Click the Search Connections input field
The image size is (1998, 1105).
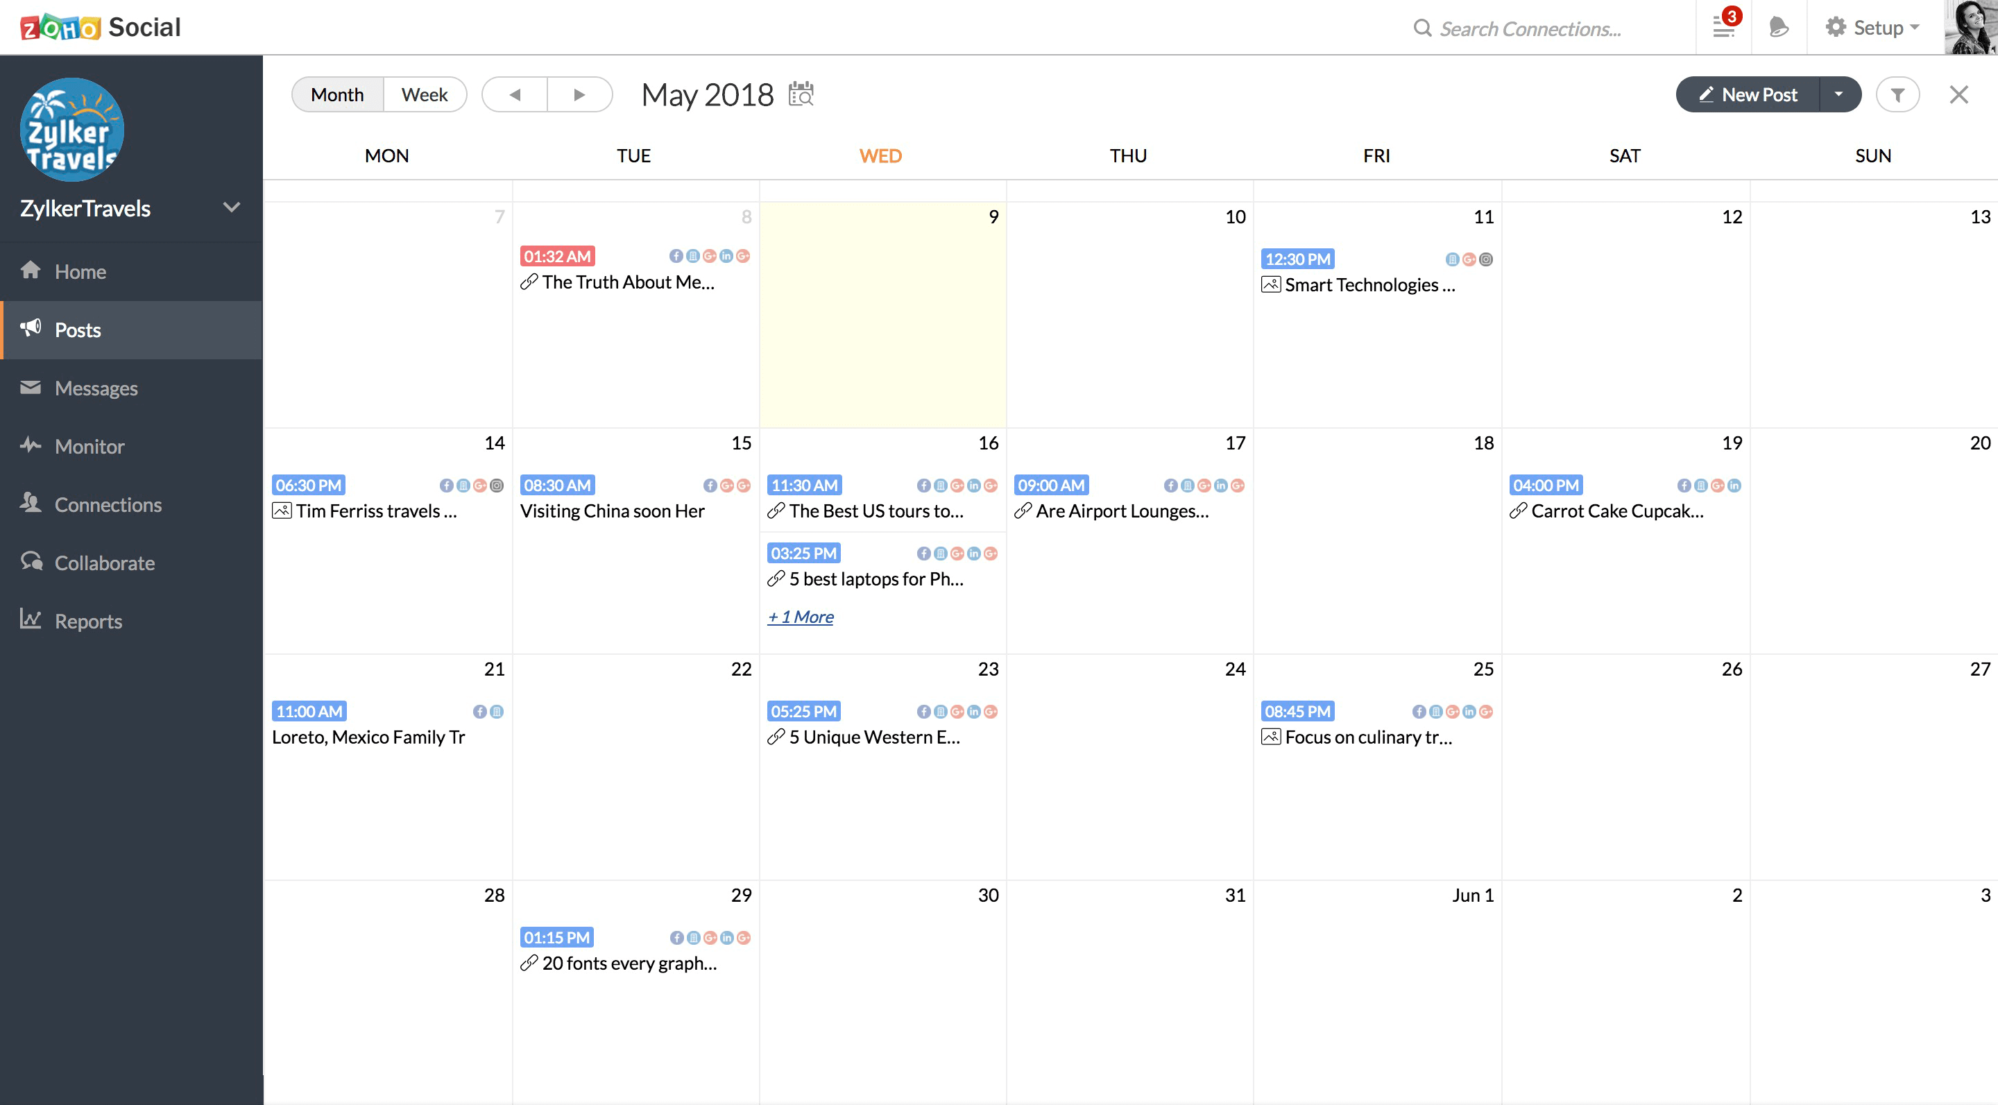tap(1530, 29)
